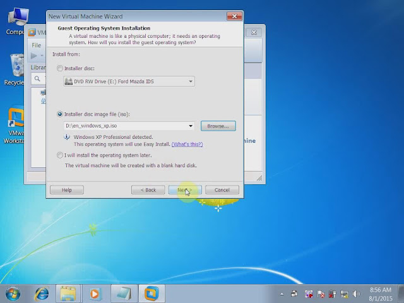Screen dimensions: 404x303
Task: Open the What's this? link
Action: tap(187, 144)
